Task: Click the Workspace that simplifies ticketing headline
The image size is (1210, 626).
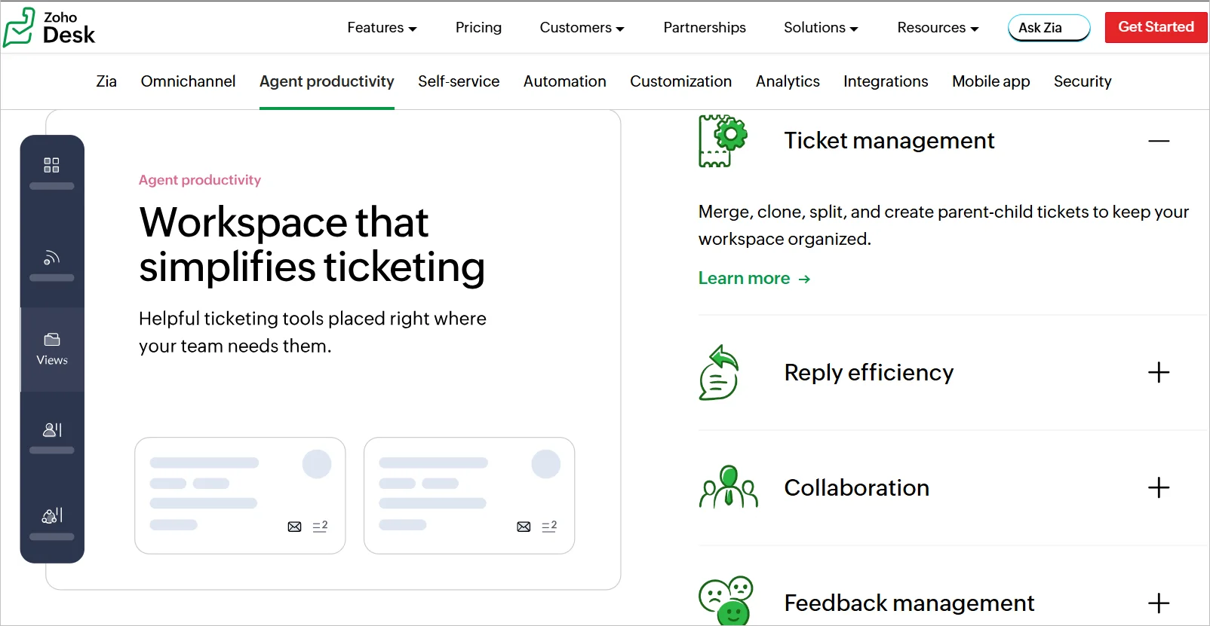Action: tap(312, 245)
